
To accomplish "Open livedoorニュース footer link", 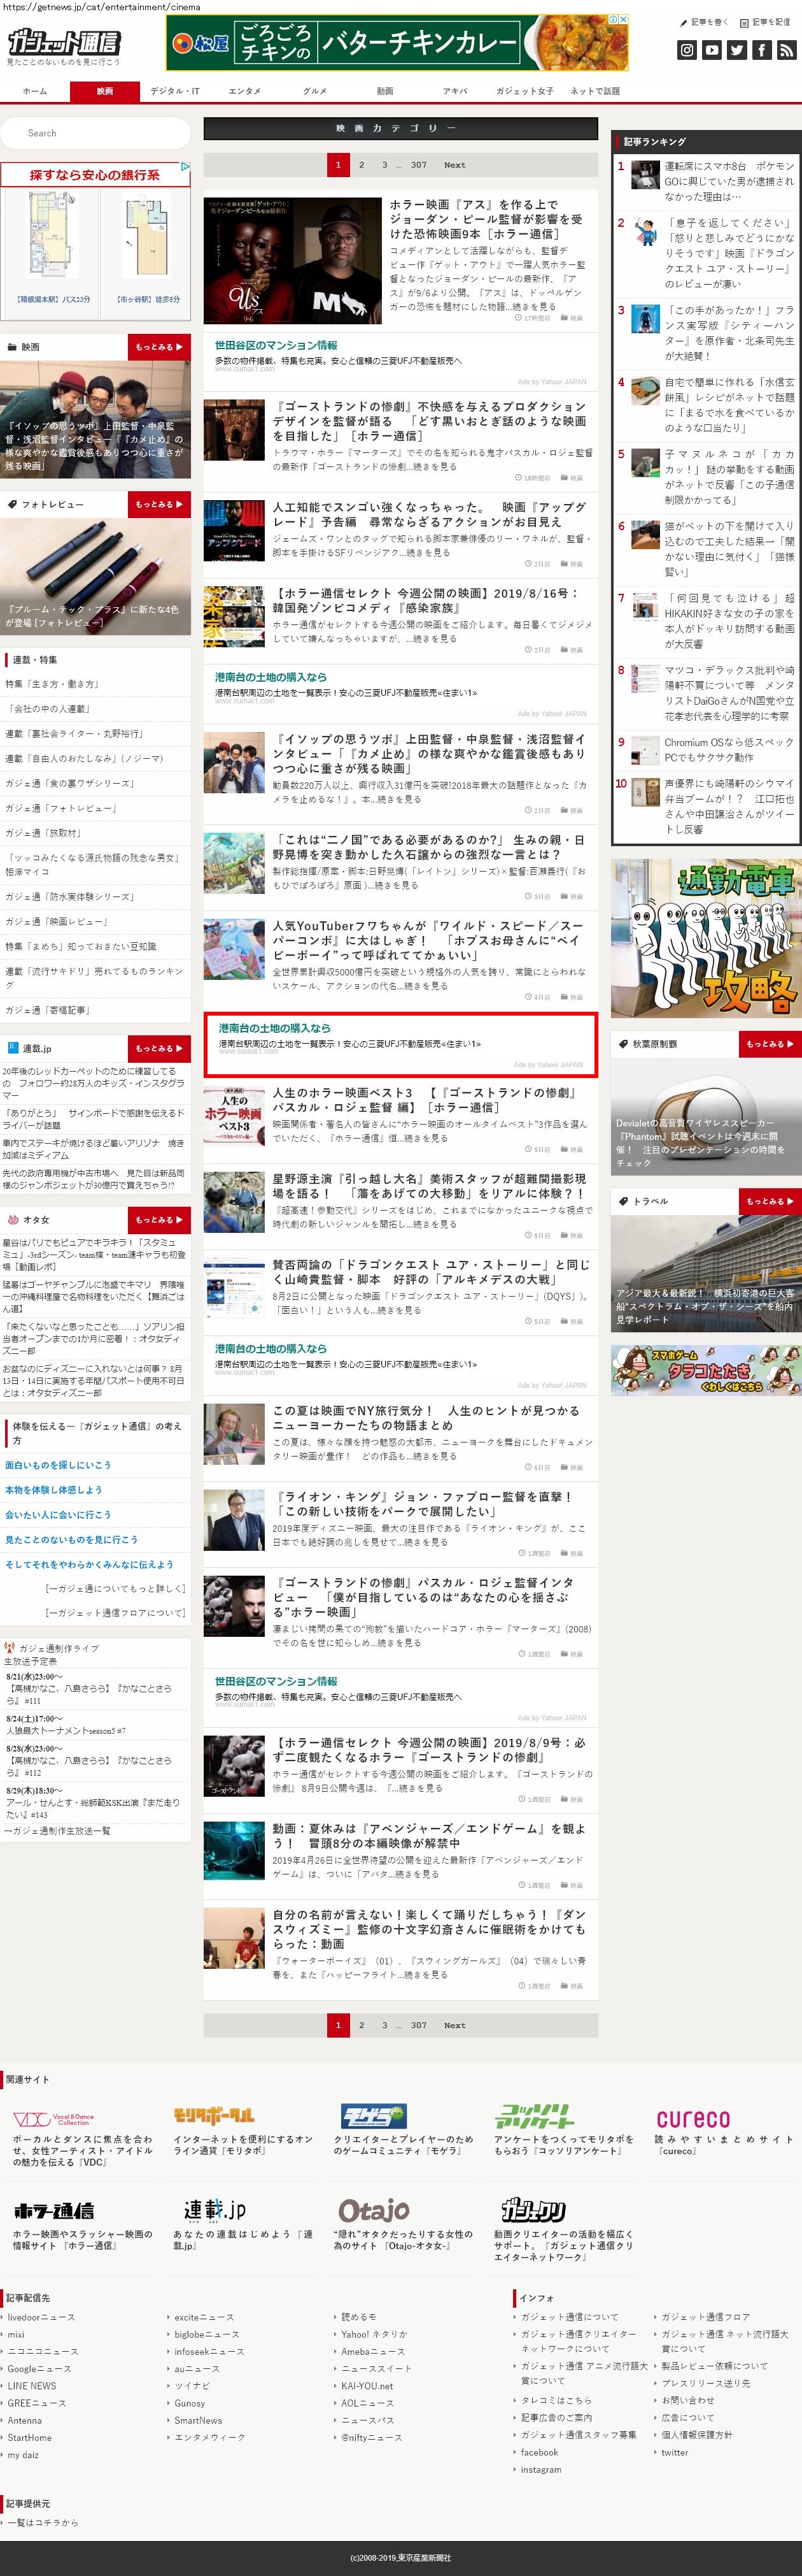I will coord(41,2317).
